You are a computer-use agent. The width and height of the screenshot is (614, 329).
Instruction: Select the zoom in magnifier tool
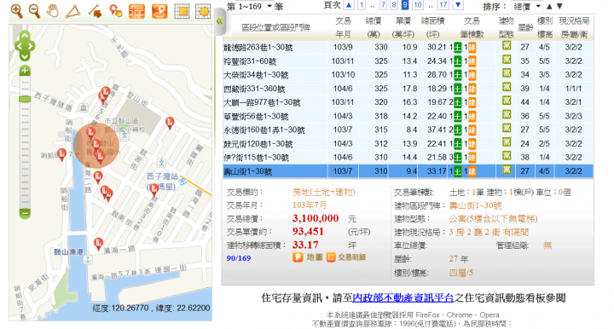16,11
